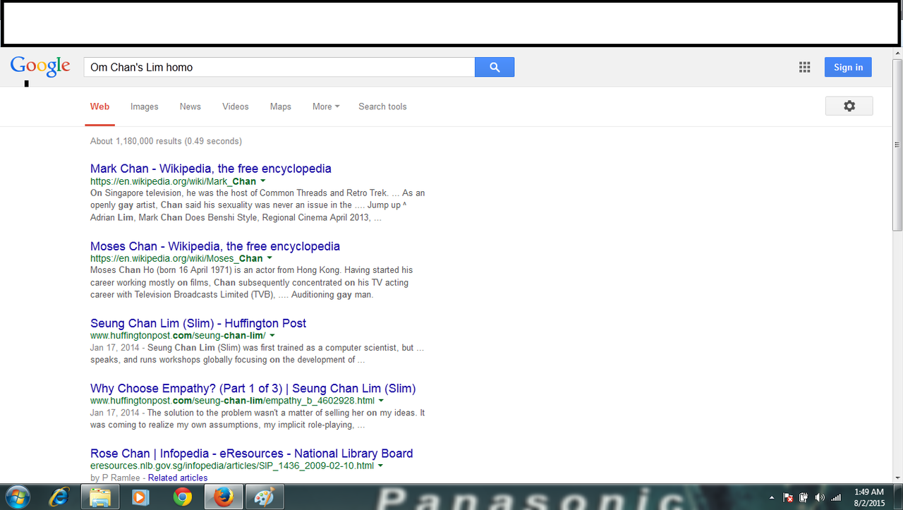Open Seung Chan Lim Huffington Post result
The height and width of the screenshot is (510, 903).
(198, 323)
